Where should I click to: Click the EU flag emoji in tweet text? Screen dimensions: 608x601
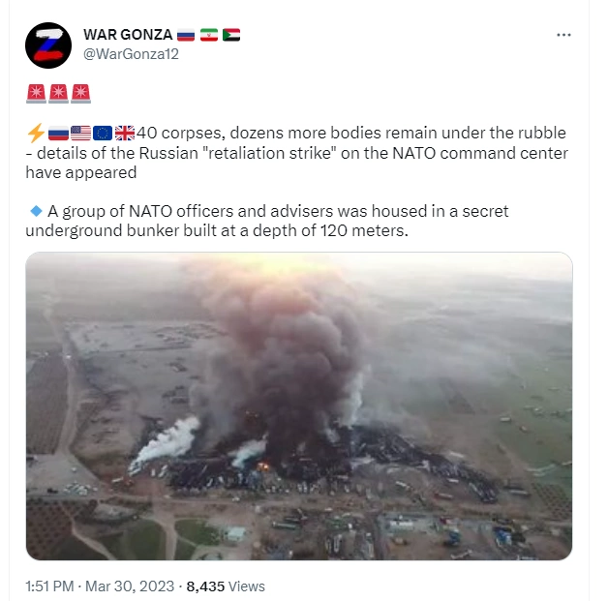(x=103, y=133)
